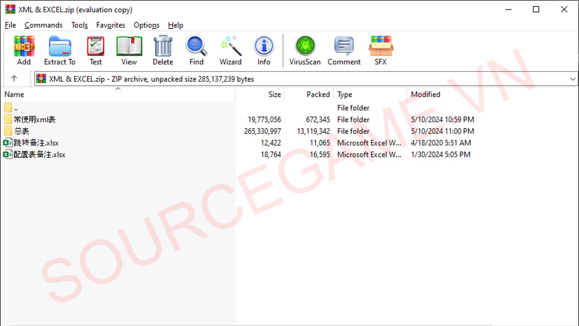
Task: Expand the archive path dropdown
Action: click(x=572, y=79)
